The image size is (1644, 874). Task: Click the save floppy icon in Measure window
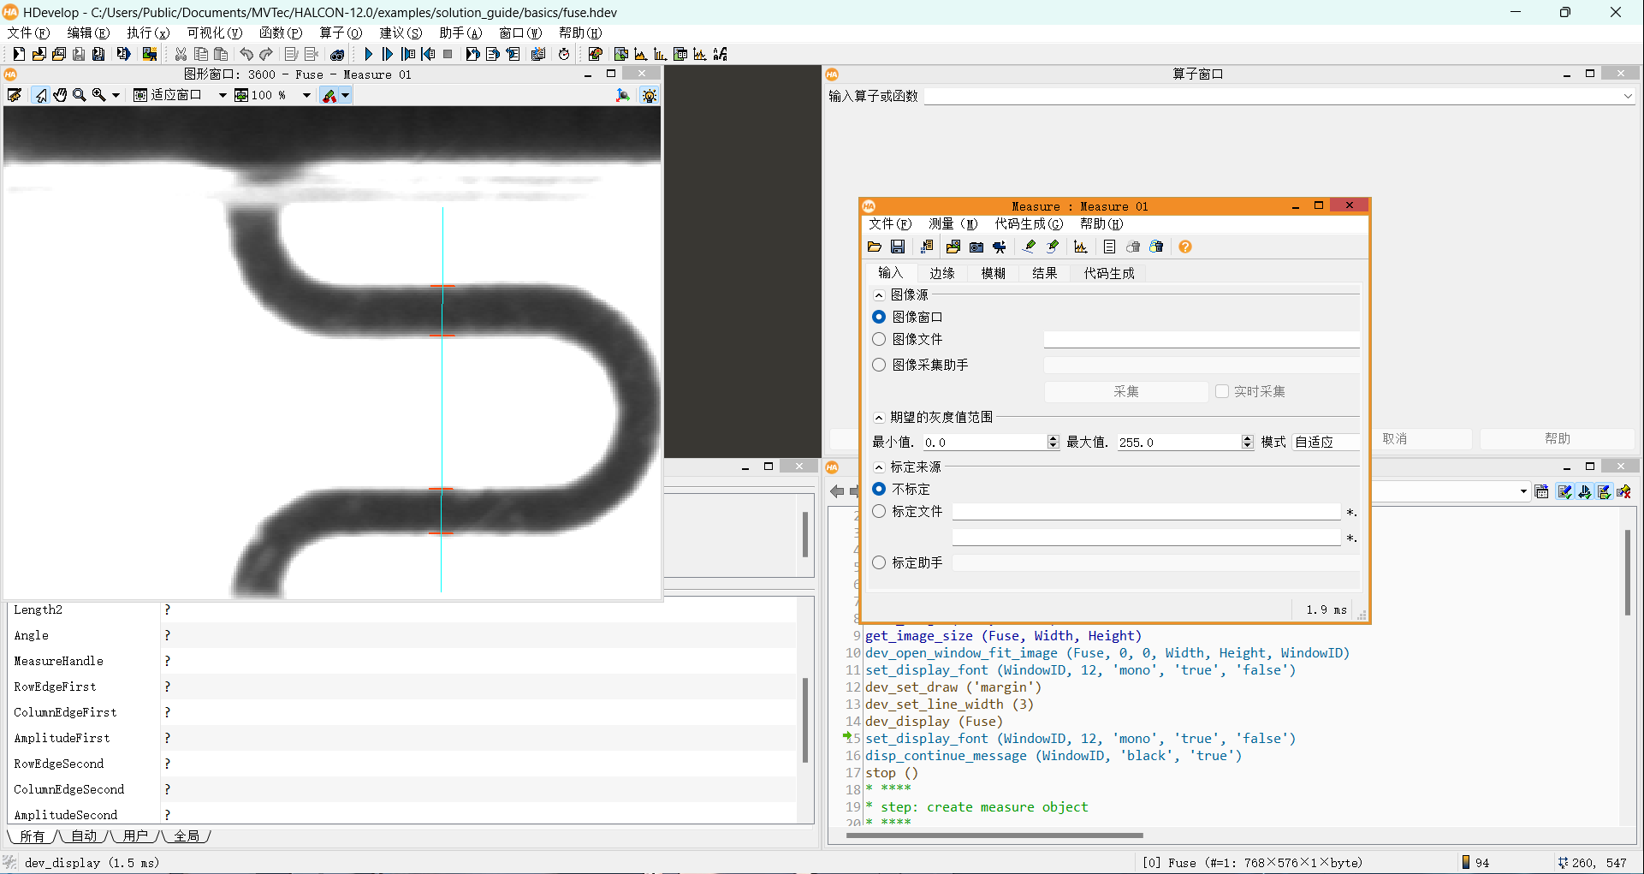(898, 247)
